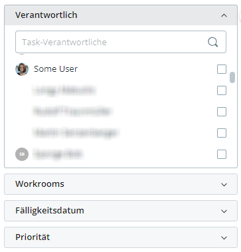
Task: Tick the checkbox below Some User's row
Action: tap(222, 90)
